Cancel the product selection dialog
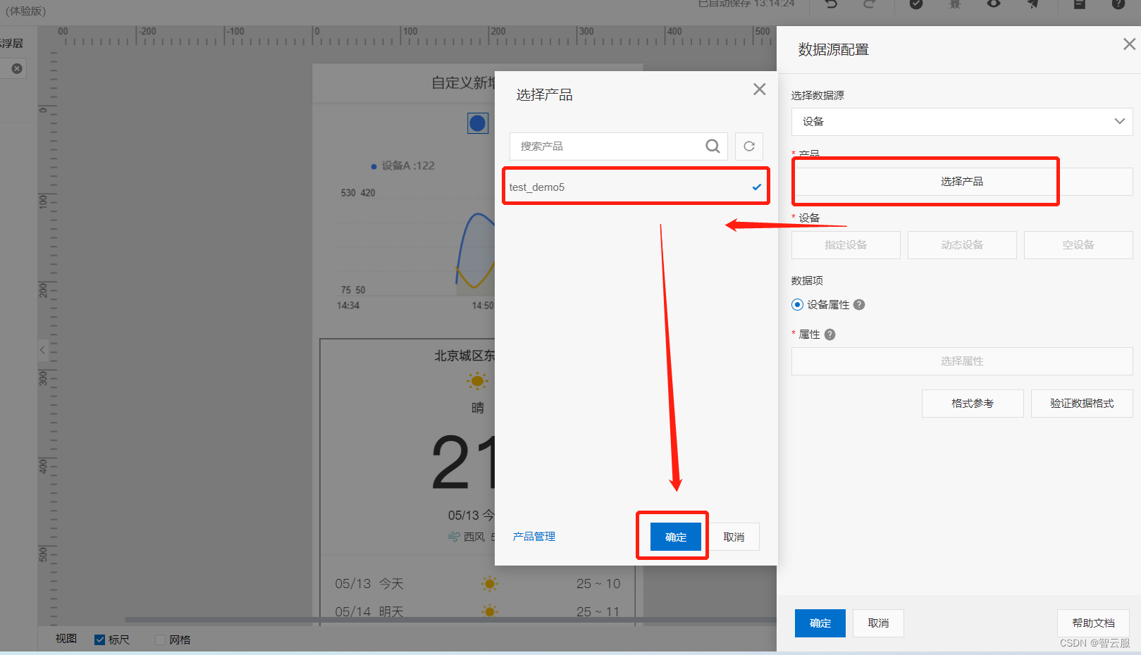This screenshot has height=655, width=1141. (734, 537)
